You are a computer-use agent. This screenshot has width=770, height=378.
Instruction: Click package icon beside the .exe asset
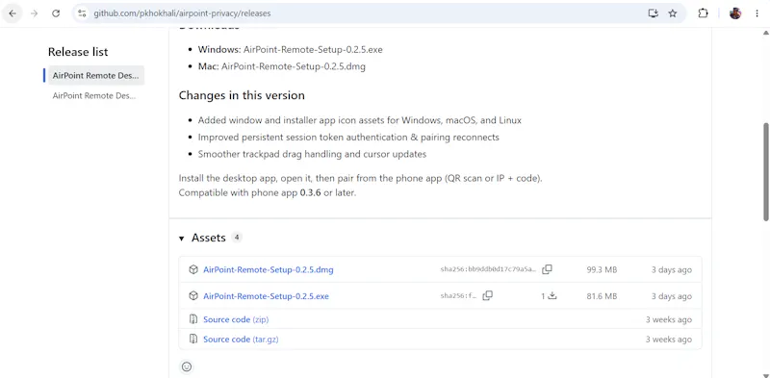click(193, 296)
